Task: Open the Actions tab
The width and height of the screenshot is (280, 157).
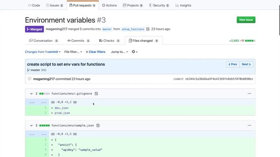Action: 109,5
